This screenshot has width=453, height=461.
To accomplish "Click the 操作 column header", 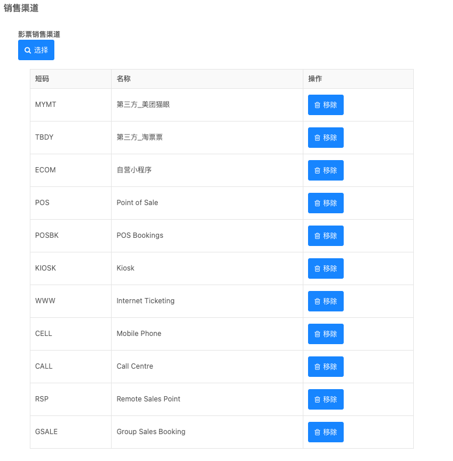I will 315,79.
